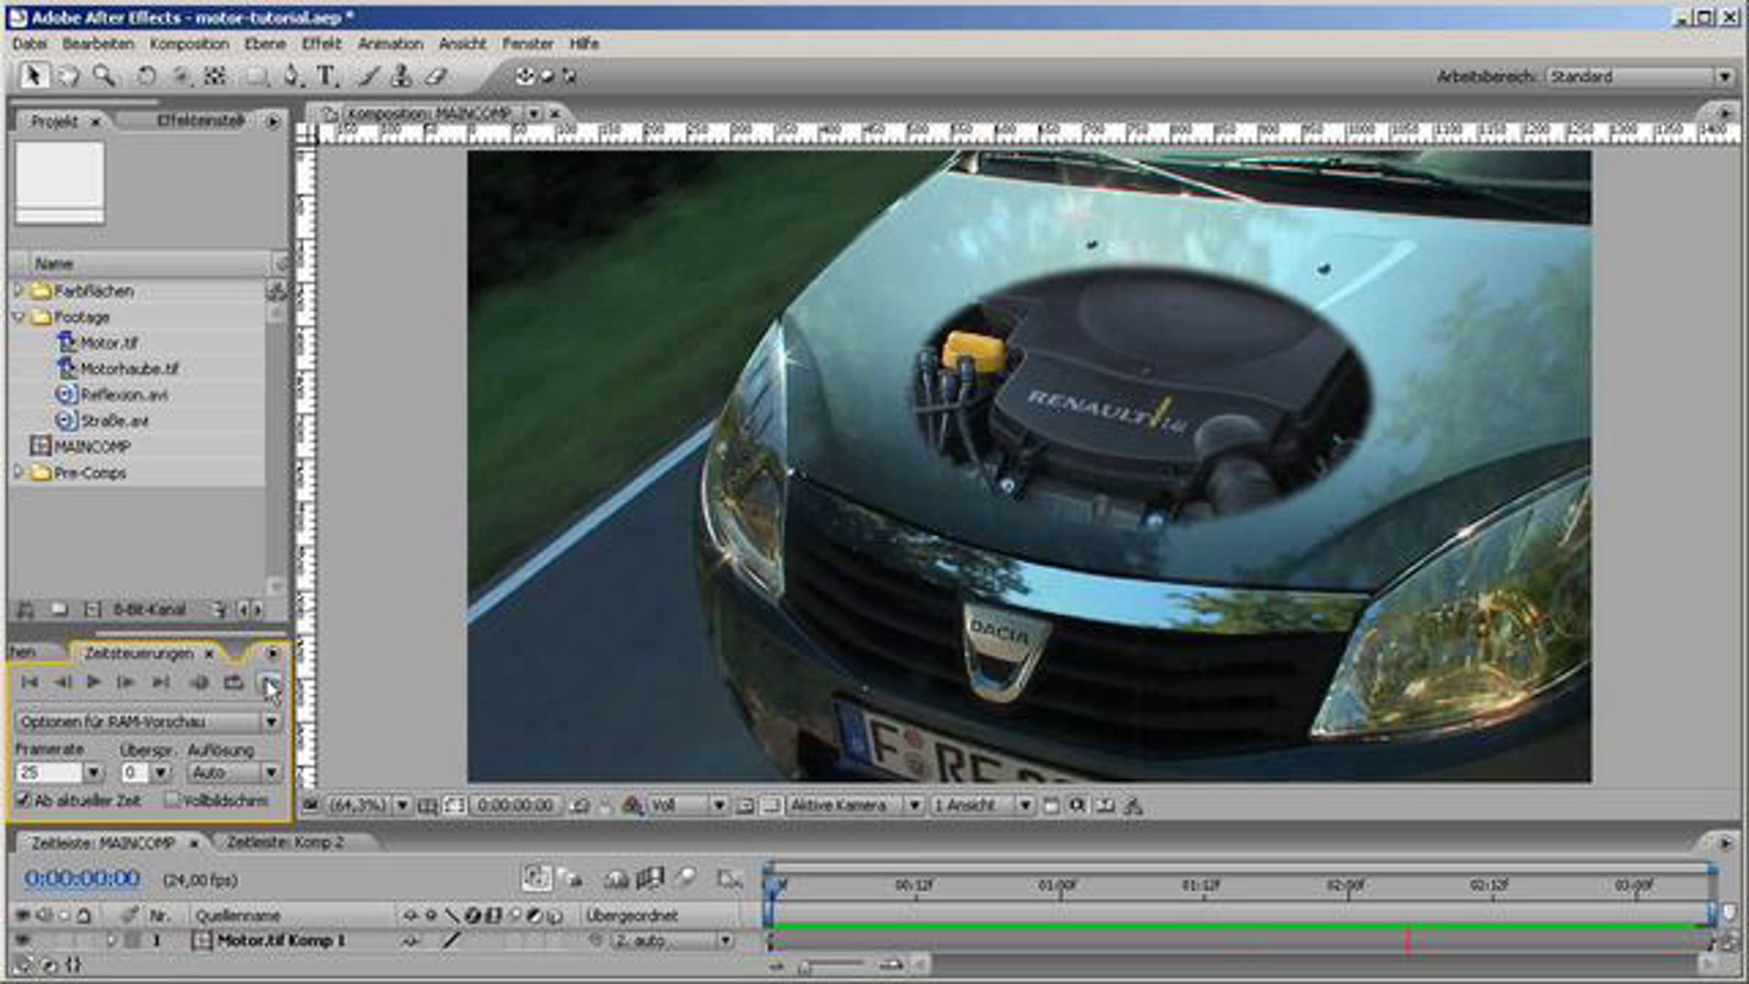Open the 'Optionen für RAM-Vorschau' dropdown

tap(148, 722)
